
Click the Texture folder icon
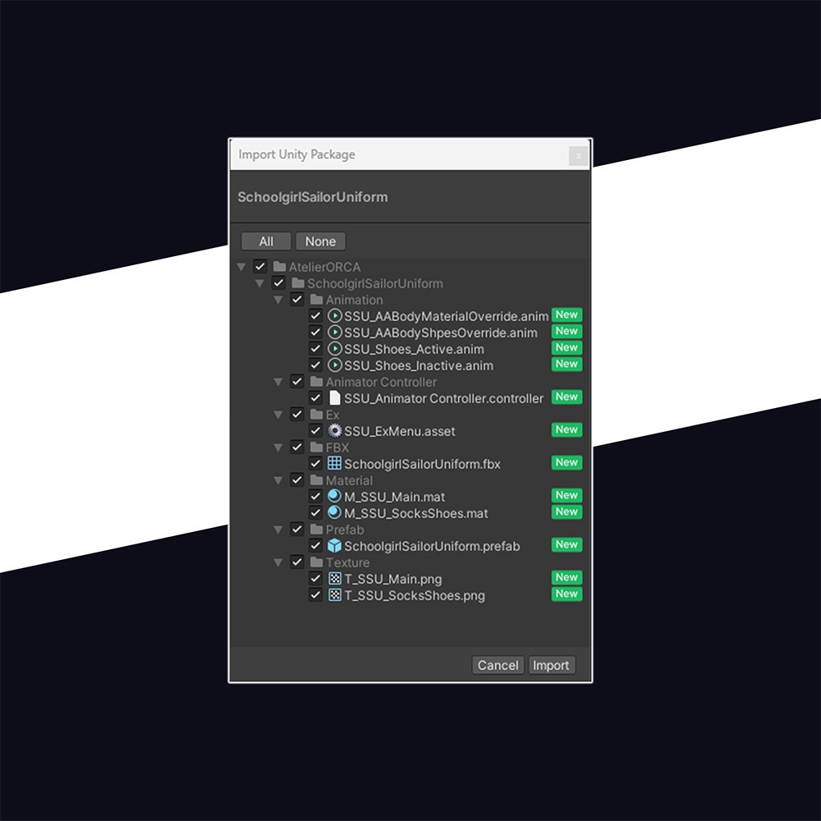tap(316, 562)
